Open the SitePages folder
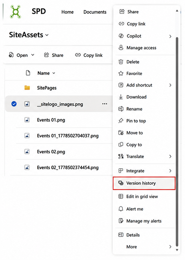 47,88
